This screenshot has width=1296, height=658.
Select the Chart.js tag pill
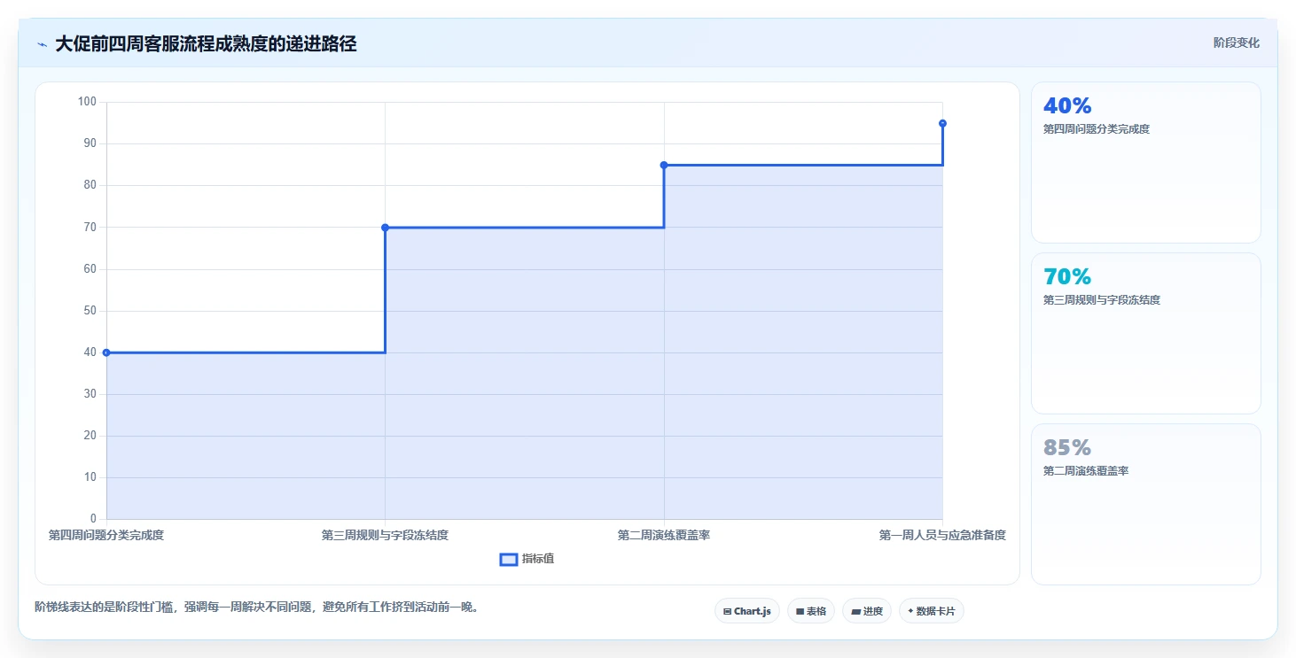click(x=747, y=611)
